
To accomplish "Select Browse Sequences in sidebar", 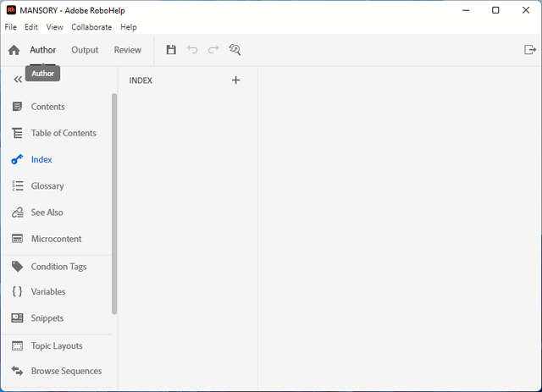I will tap(66, 371).
